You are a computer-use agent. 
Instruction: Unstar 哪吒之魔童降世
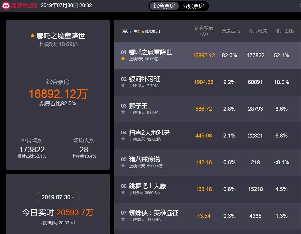123,59
